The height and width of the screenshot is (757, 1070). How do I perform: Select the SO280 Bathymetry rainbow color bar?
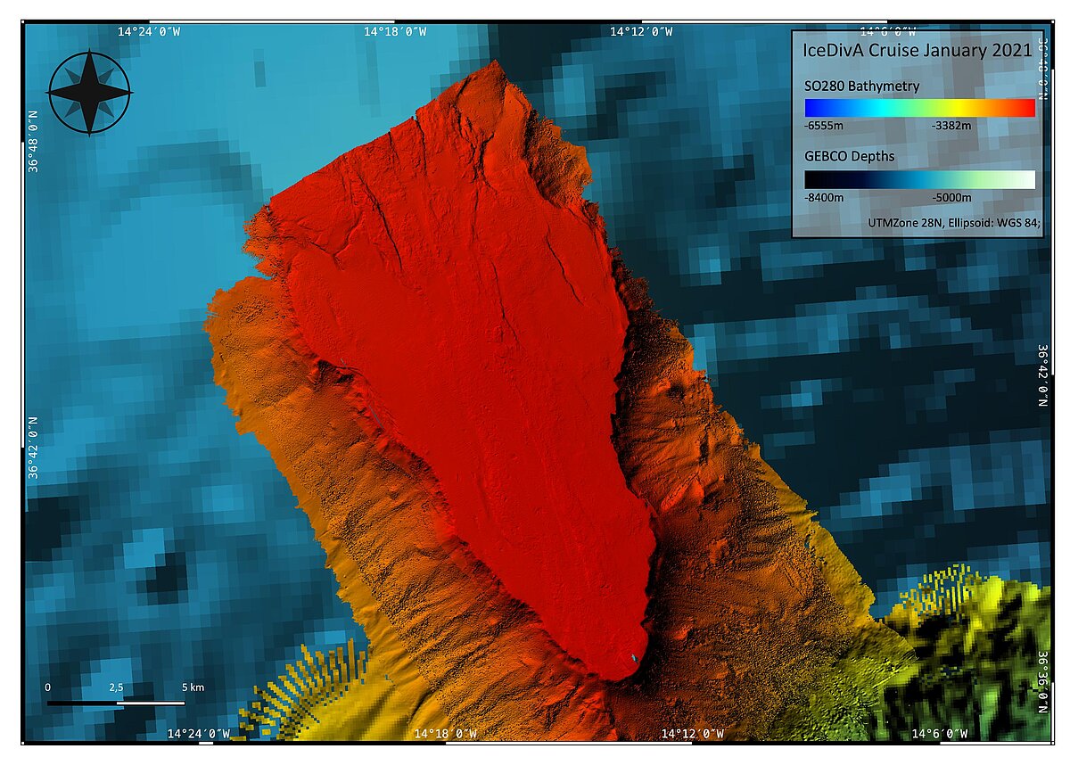[x=919, y=108]
